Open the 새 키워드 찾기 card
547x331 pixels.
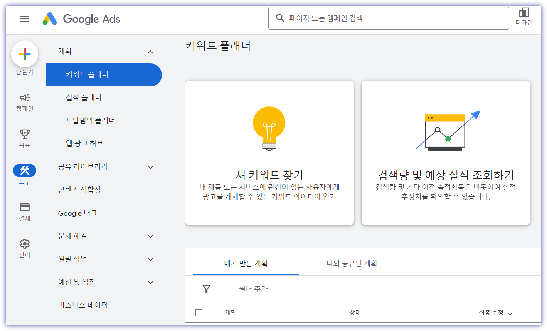(x=269, y=152)
